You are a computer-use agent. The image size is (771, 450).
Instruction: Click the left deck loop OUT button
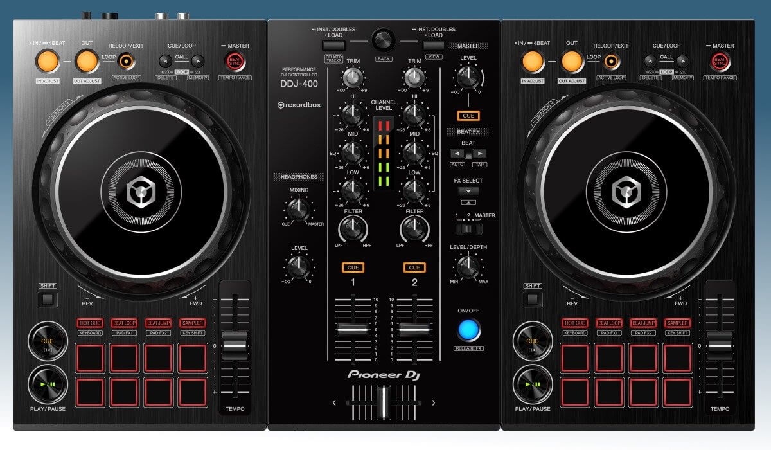[x=86, y=61]
